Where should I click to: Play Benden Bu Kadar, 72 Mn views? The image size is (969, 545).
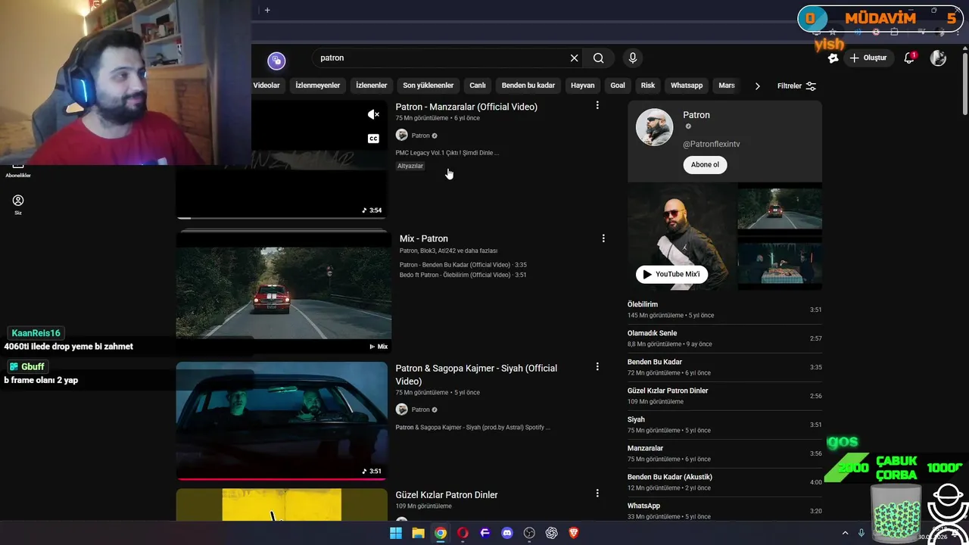tap(724, 367)
